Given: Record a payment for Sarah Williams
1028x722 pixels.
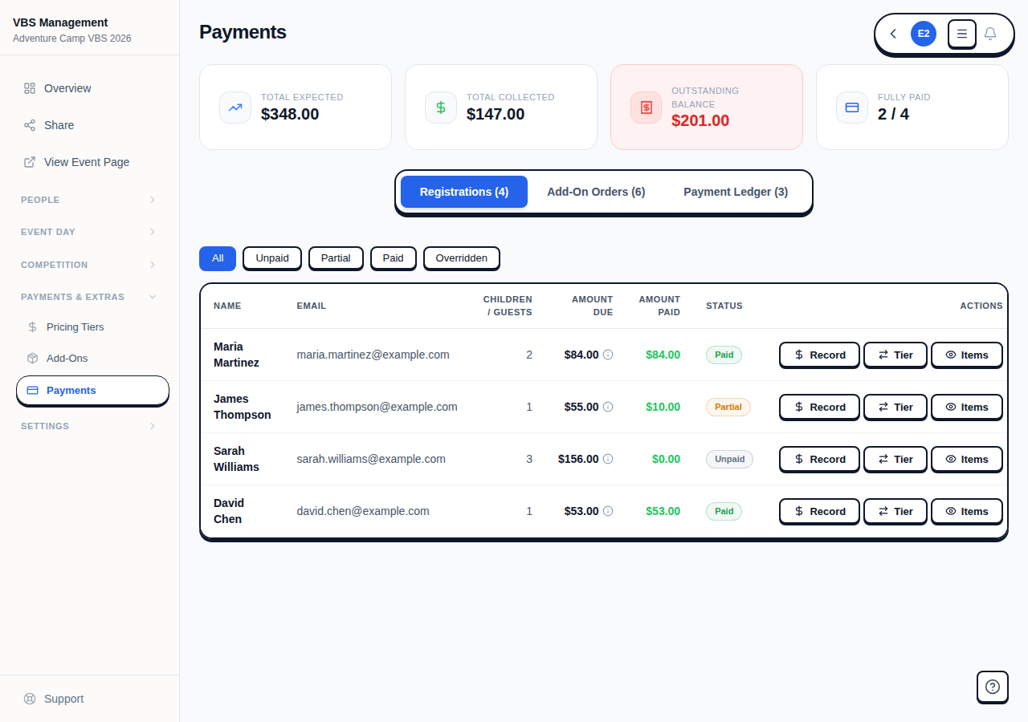Looking at the screenshot, I should [819, 459].
